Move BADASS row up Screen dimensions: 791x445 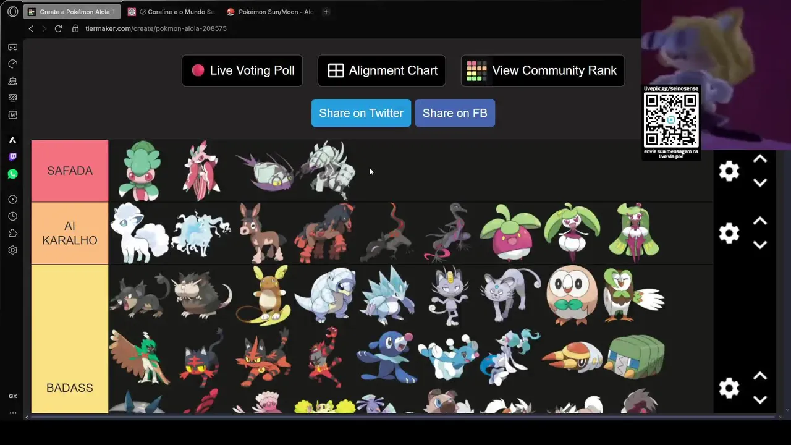pos(760,376)
